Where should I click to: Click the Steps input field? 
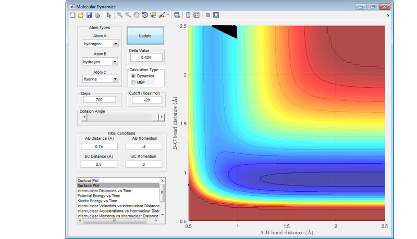(99, 99)
